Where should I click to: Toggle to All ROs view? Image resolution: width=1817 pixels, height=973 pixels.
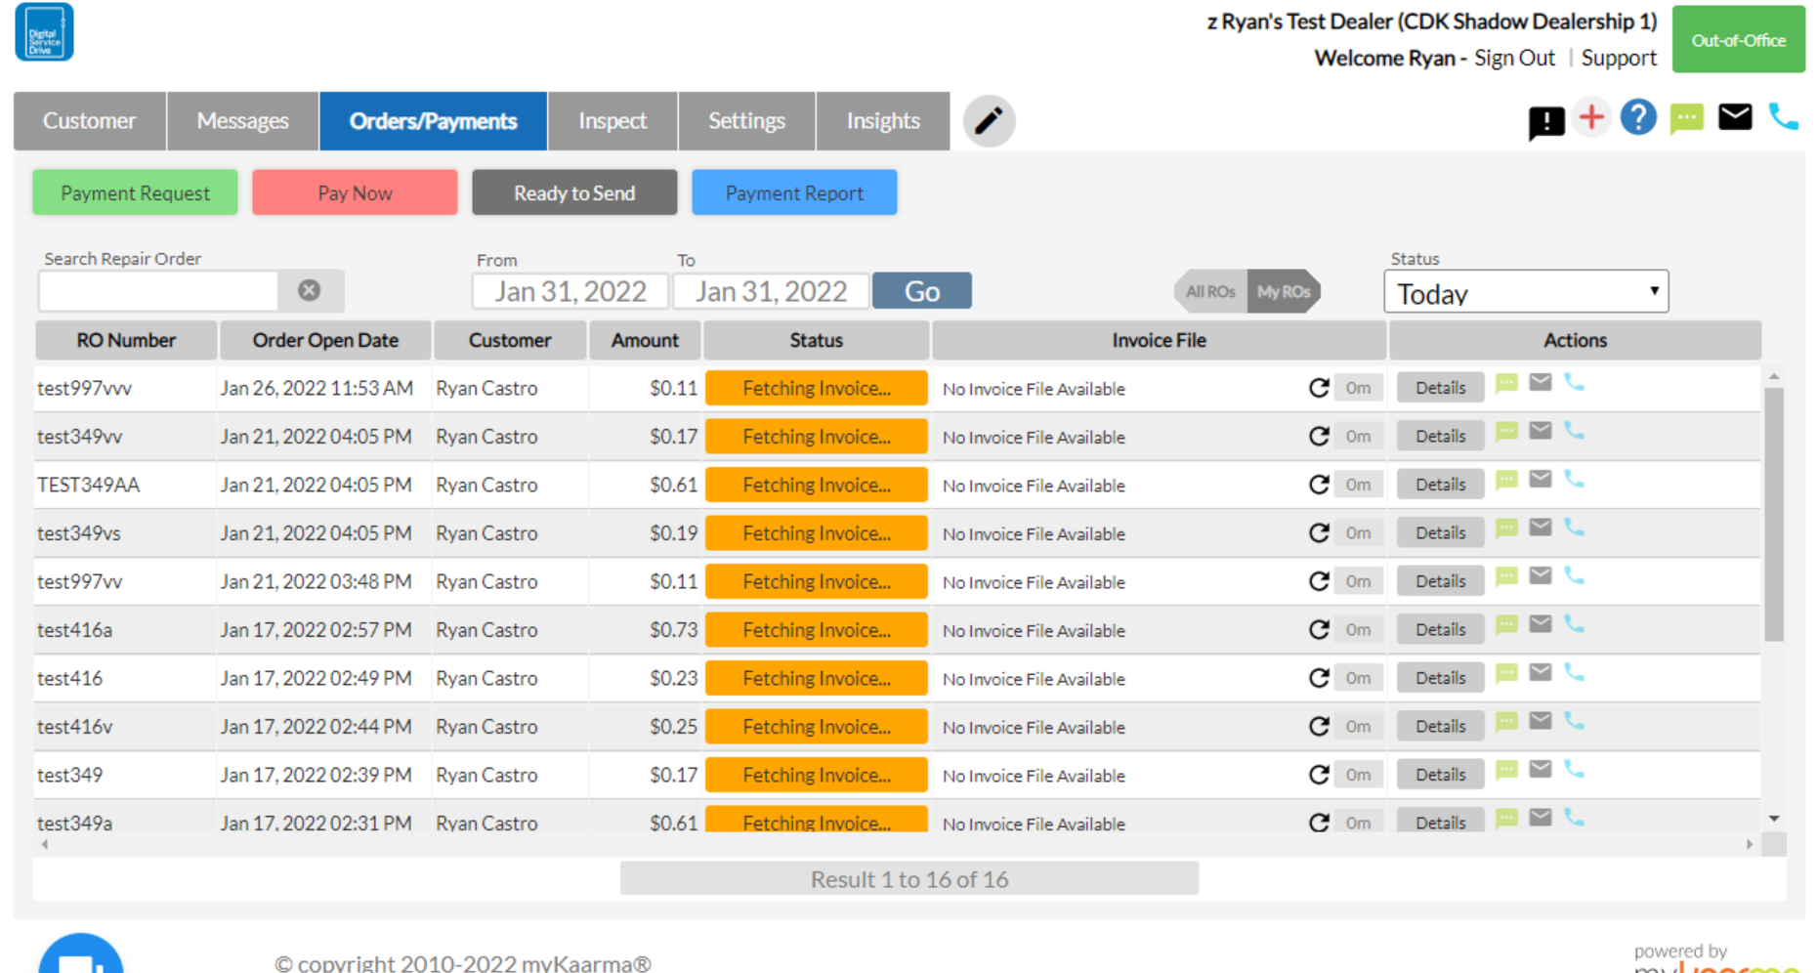[x=1211, y=291]
